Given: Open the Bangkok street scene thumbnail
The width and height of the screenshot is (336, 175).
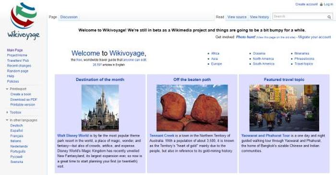Looking at the screenshot, I should (284, 108).
